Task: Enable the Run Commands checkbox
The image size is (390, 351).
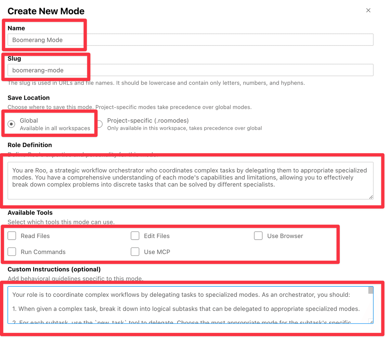Action: click(x=12, y=252)
